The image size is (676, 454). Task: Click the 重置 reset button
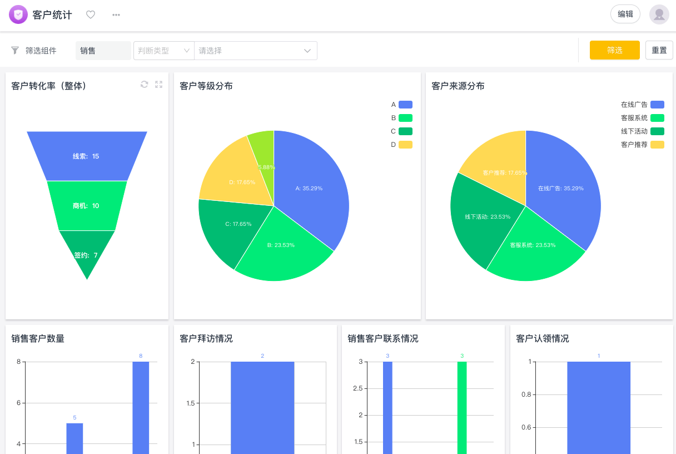click(659, 50)
